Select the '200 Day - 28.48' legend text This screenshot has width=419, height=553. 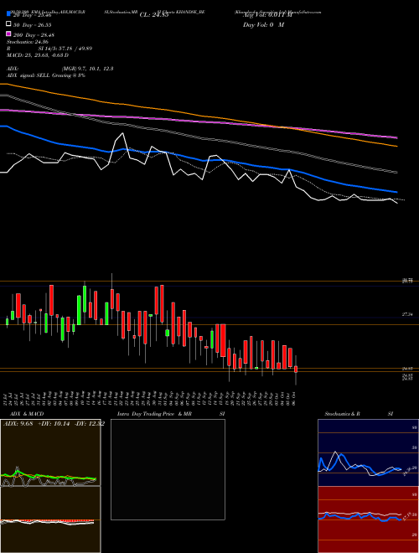click(x=34, y=35)
